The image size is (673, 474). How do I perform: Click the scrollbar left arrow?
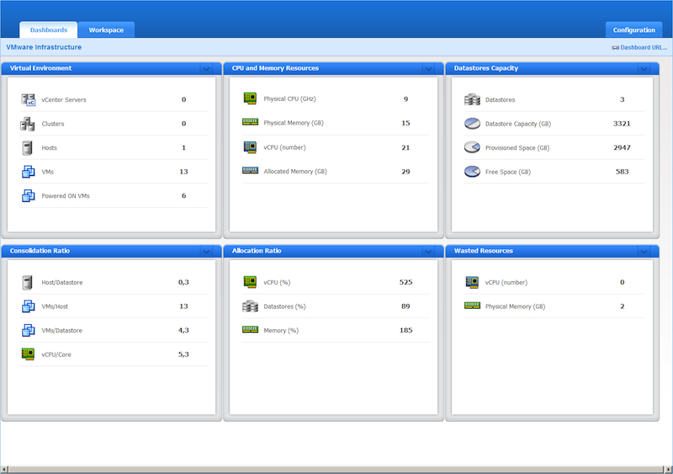pyautogui.click(x=4, y=469)
